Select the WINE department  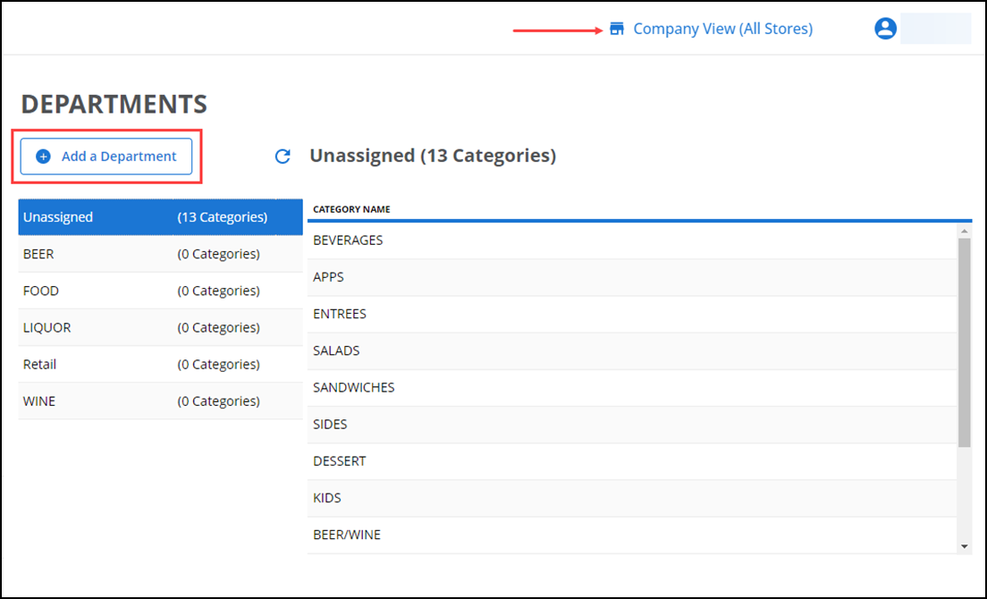(161, 401)
